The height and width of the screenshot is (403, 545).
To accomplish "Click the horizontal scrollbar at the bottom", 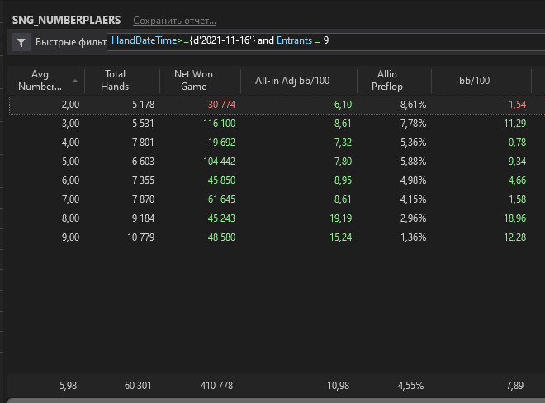I will (x=277, y=401).
